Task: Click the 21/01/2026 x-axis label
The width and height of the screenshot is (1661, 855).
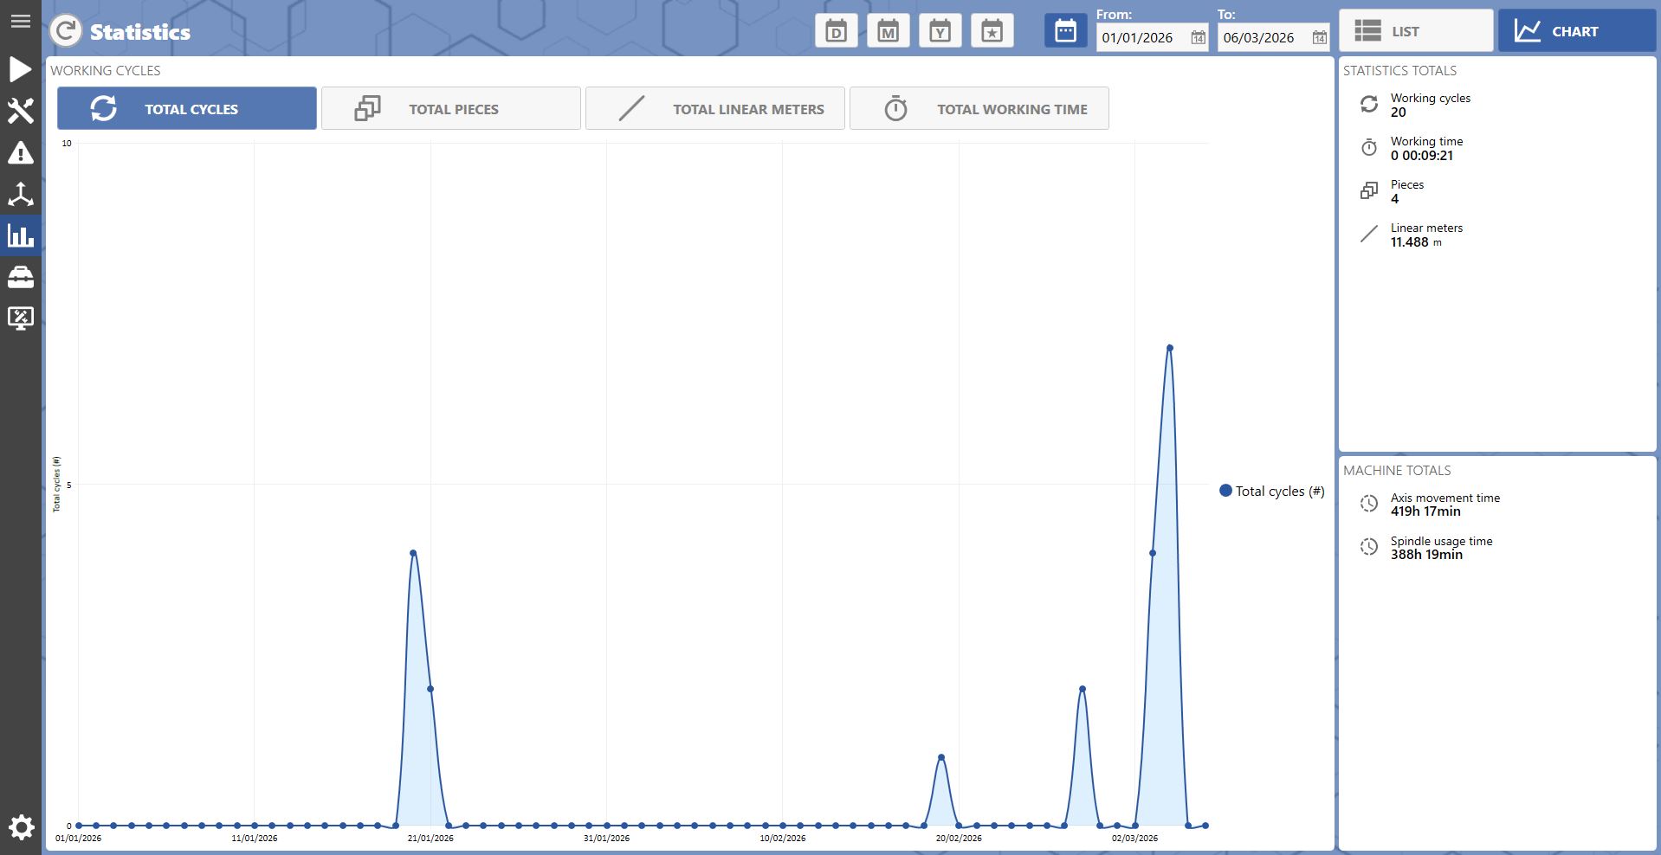Action: [430, 838]
